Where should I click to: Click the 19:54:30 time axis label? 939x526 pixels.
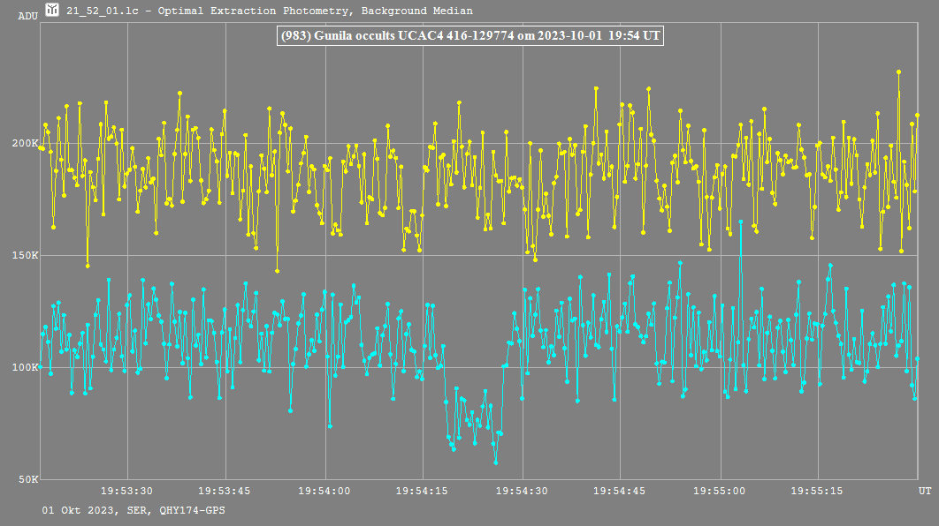(521, 491)
